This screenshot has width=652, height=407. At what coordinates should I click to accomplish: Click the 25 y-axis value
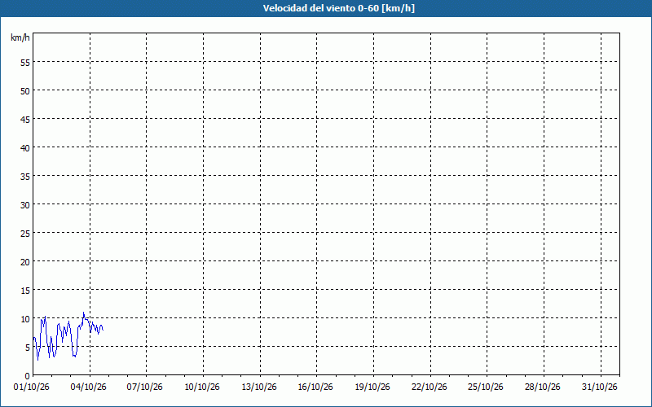point(25,234)
